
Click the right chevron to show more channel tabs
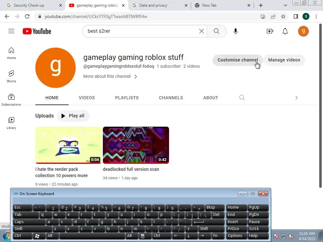(x=297, y=98)
